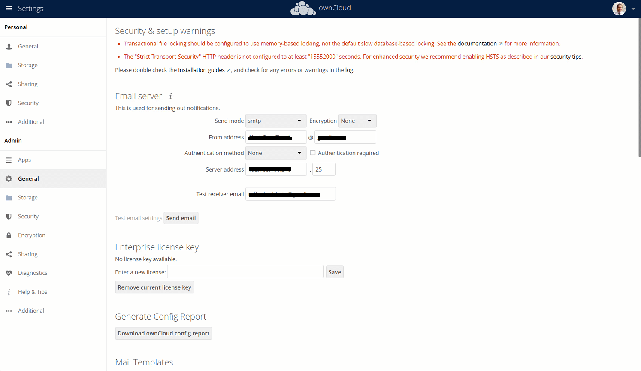Open the Authentication method dropdown
The height and width of the screenshot is (371, 641).
click(276, 153)
